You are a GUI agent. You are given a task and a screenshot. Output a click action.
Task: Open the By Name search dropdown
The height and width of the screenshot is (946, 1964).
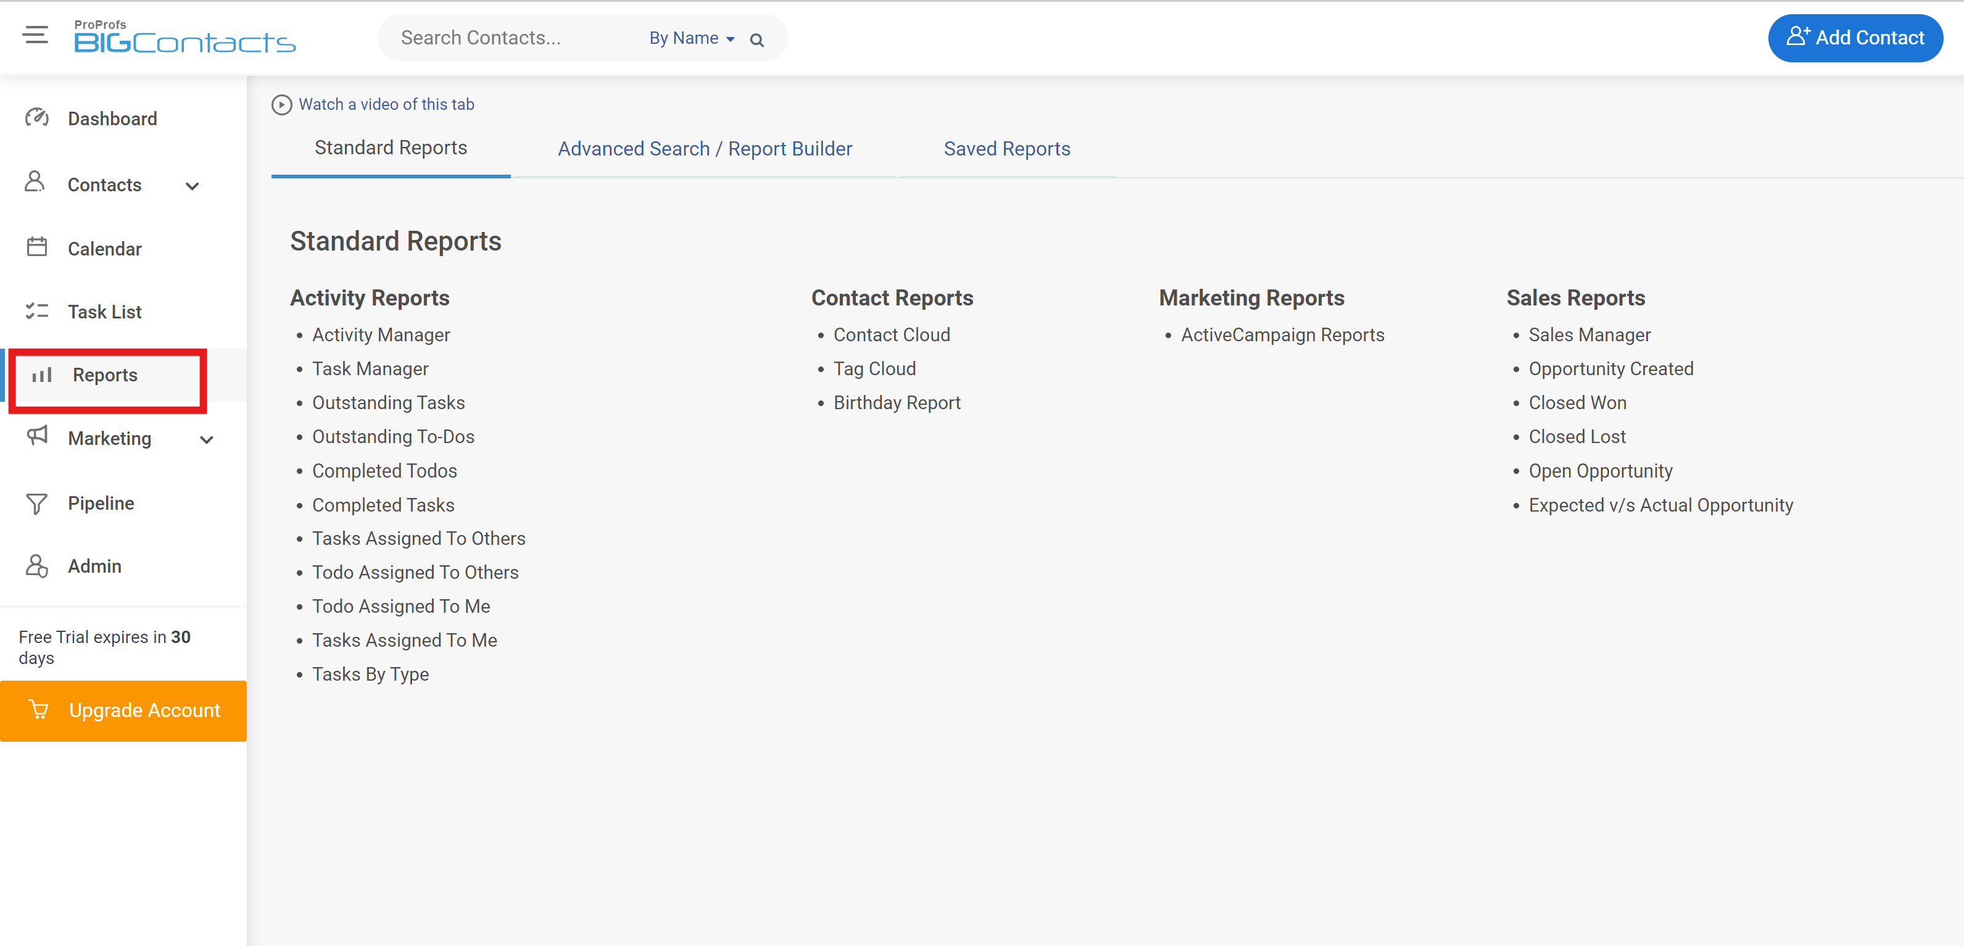pyautogui.click(x=690, y=38)
